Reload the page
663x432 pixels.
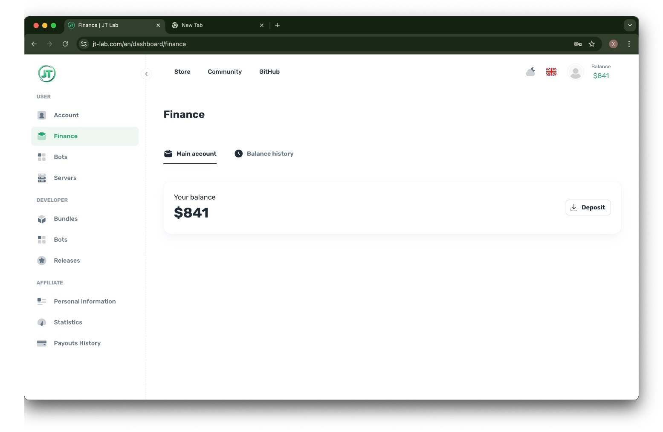[65, 44]
